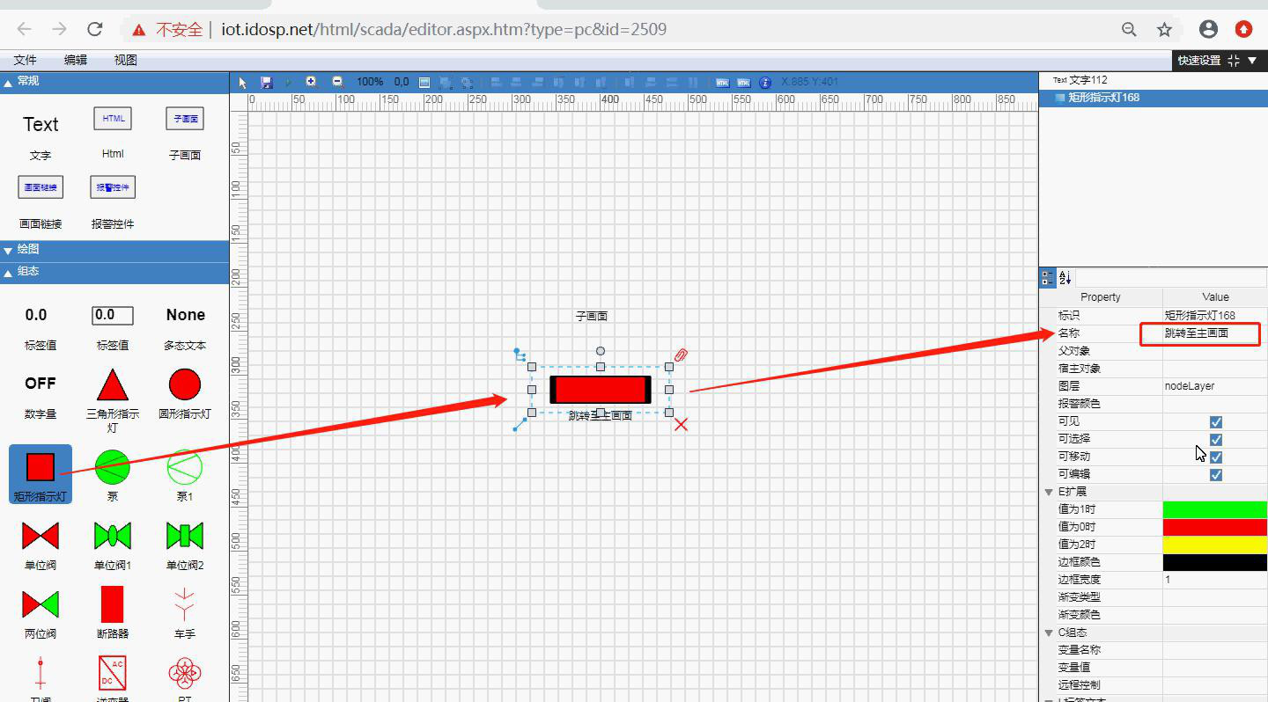The height and width of the screenshot is (702, 1268).
Task: Select 文字112 in the object list
Action: [1087, 80]
